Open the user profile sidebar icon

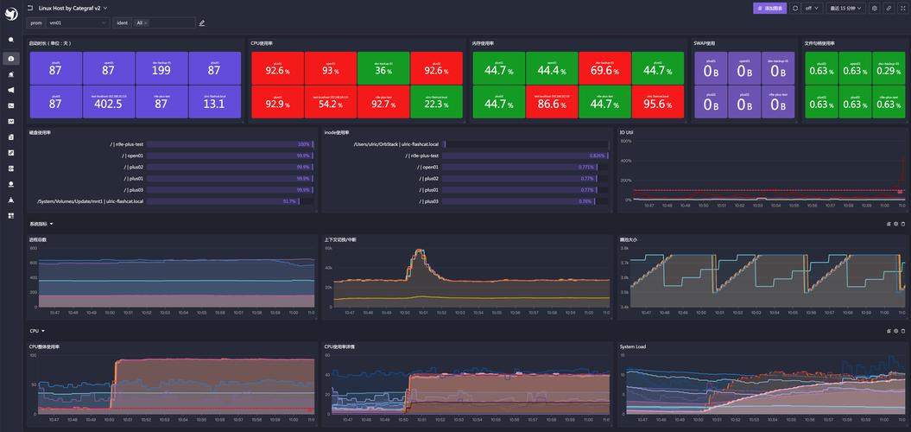click(x=11, y=184)
